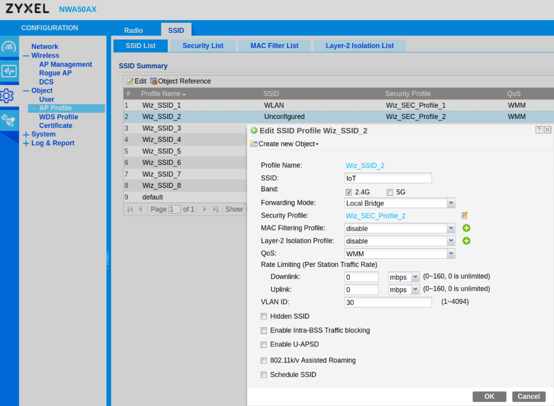Open Certificate in sidebar
Image resolution: width=554 pixels, height=406 pixels.
pos(56,126)
